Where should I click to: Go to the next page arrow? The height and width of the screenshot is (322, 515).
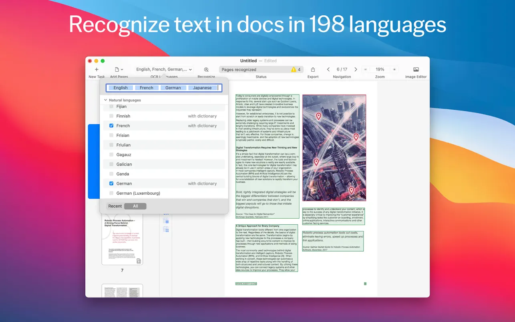point(356,69)
